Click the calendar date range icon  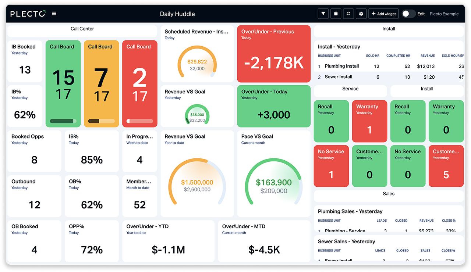pyautogui.click(x=336, y=13)
